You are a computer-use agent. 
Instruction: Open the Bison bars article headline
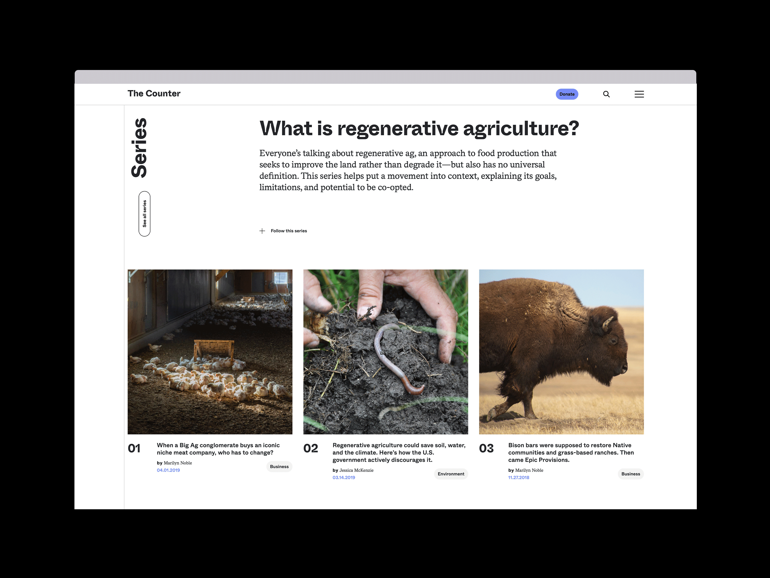(x=571, y=453)
